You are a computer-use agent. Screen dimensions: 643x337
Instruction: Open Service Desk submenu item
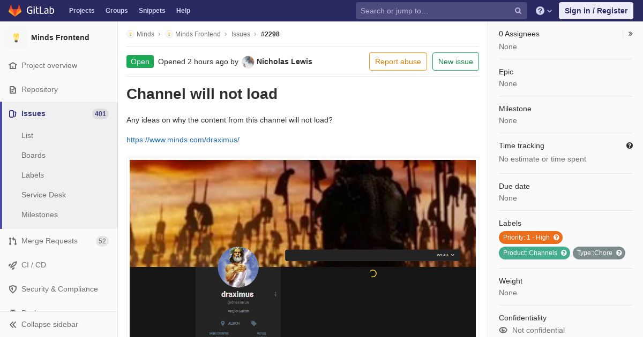43,195
